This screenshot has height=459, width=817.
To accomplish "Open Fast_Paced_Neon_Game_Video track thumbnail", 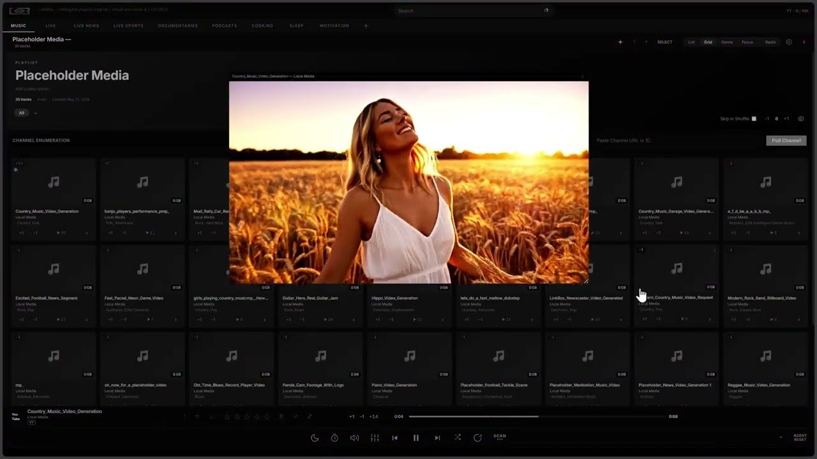I will (142, 269).
